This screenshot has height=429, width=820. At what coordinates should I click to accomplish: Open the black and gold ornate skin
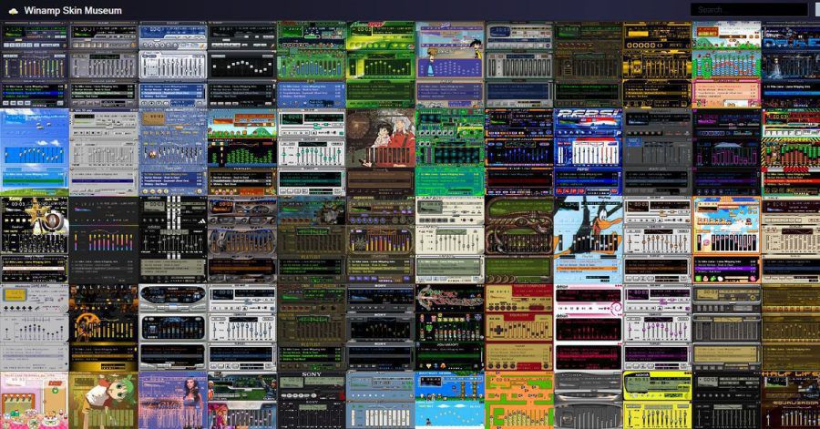click(657, 65)
